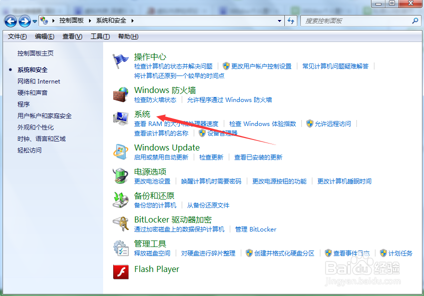Viewport: 424px width, 296px height.
Task: Open recent pages dropdown next to Forward
Action: [x=35, y=21]
